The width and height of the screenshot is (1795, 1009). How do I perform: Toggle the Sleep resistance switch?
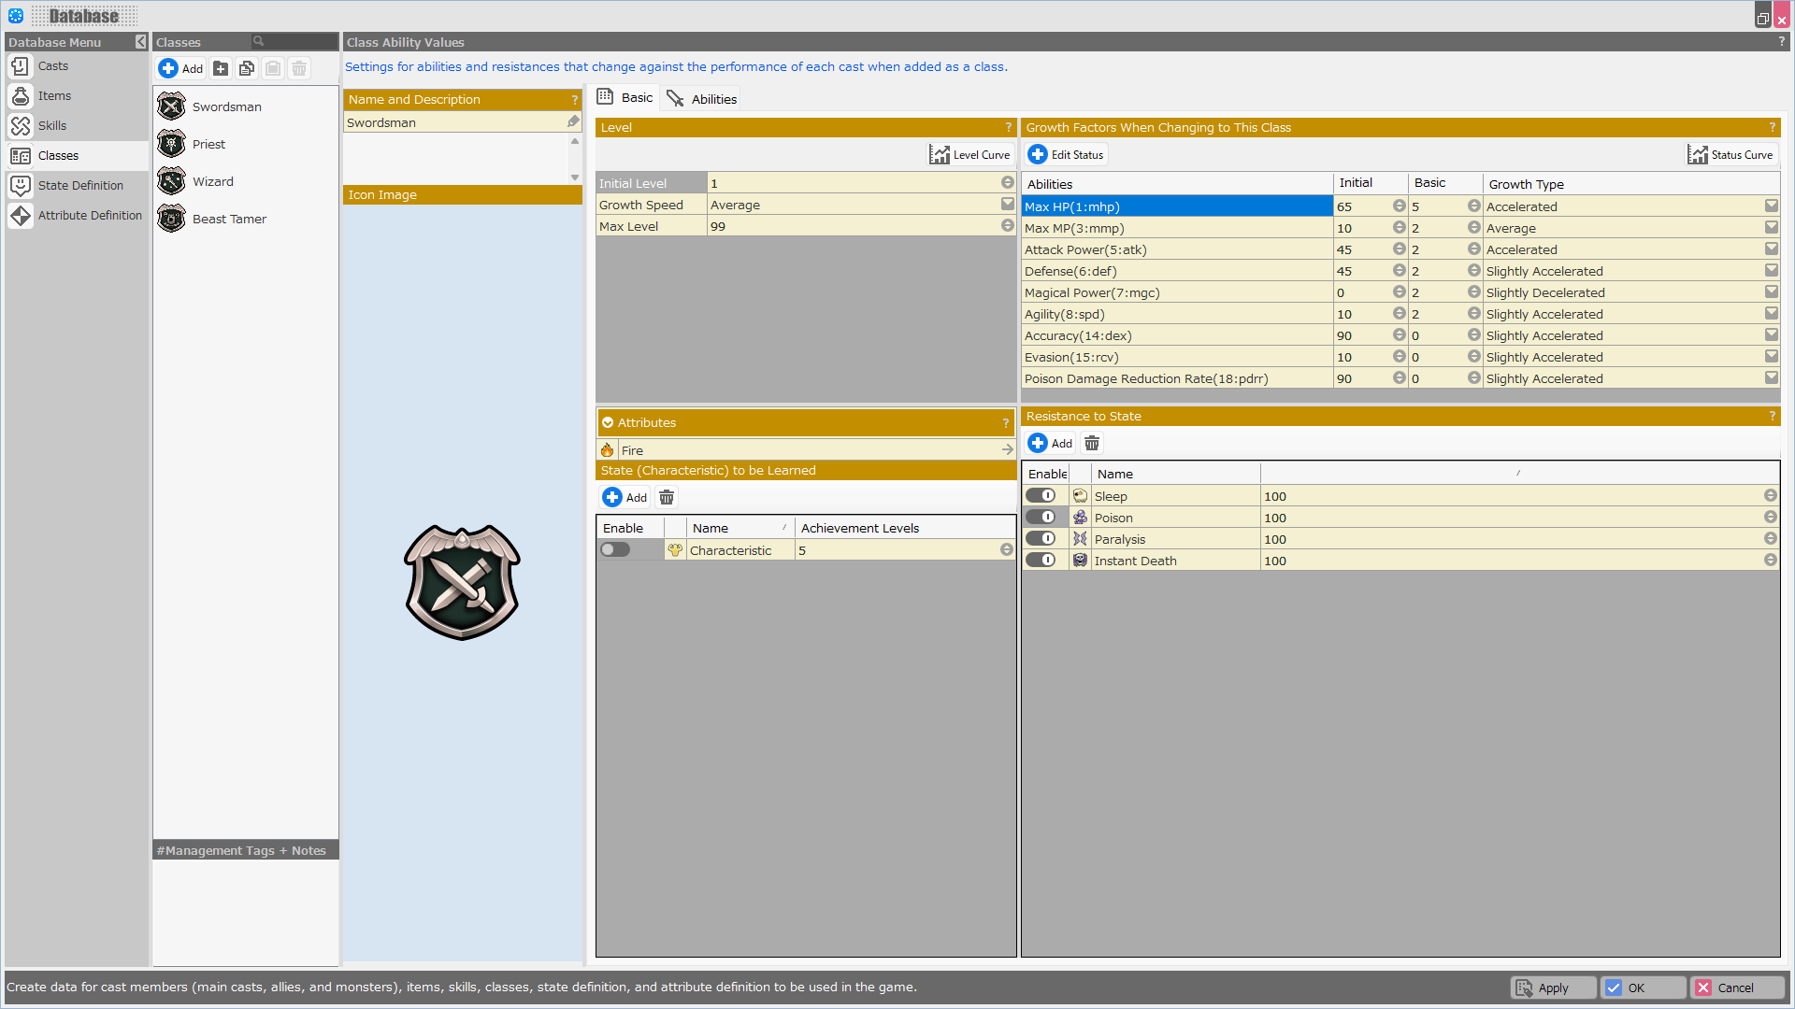pos(1041,496)
